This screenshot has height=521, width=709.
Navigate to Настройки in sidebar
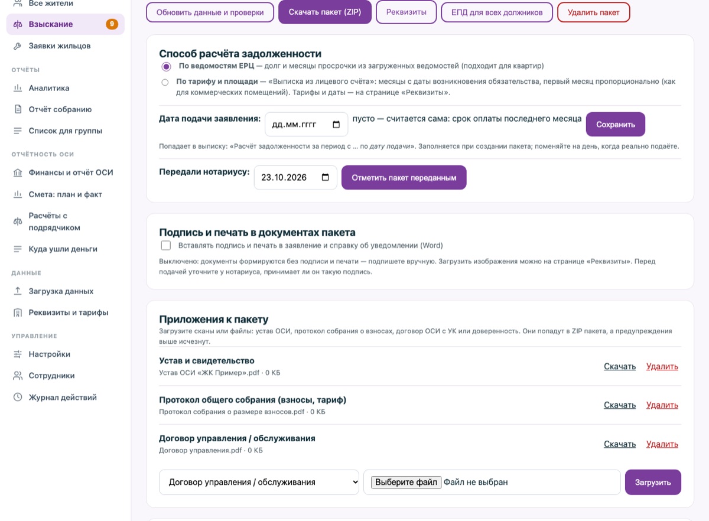pos(66,354)
